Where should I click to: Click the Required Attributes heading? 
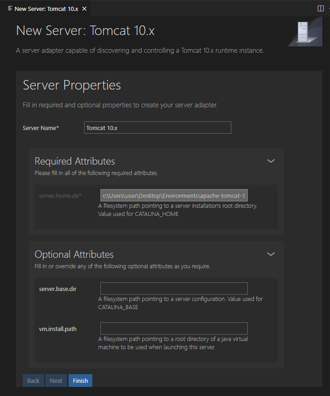[75, 161]
